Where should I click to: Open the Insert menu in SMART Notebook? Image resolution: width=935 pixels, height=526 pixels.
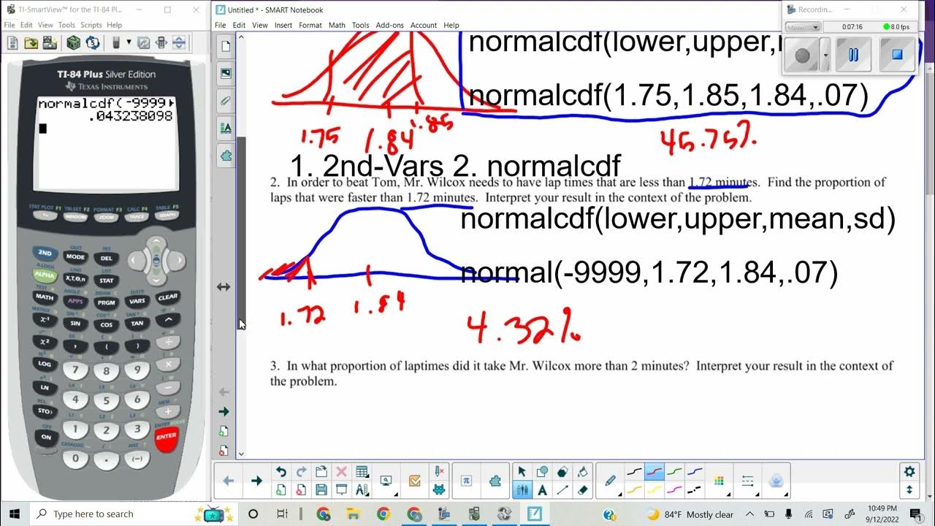(283, 25)
